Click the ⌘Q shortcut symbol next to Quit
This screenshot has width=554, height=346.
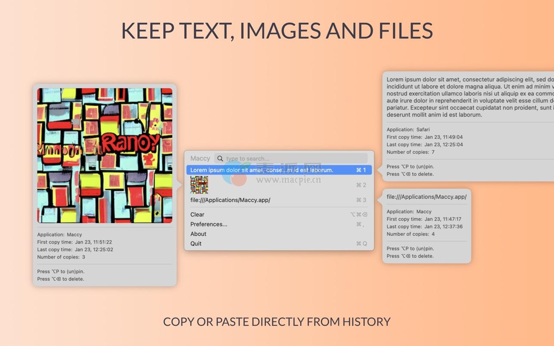[x=361, y=244]
